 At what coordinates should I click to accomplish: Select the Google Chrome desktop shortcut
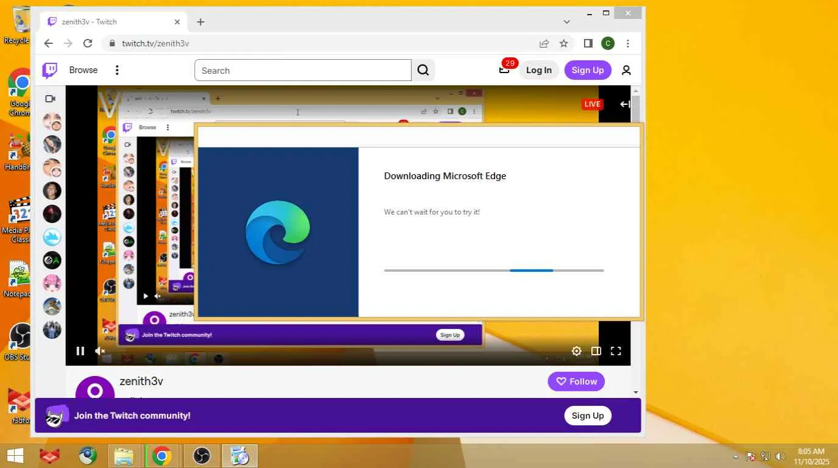(x=20, y=93)
